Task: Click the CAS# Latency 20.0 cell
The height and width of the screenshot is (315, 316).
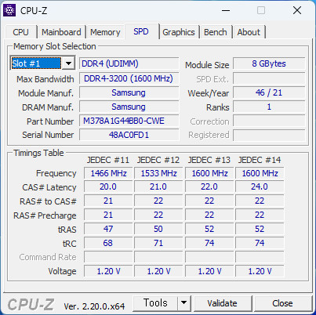Action: (108, 186)
